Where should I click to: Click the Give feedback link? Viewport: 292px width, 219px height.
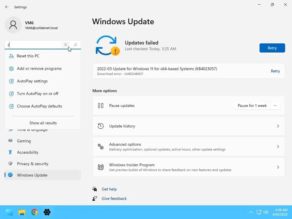(x=114, y=198)
